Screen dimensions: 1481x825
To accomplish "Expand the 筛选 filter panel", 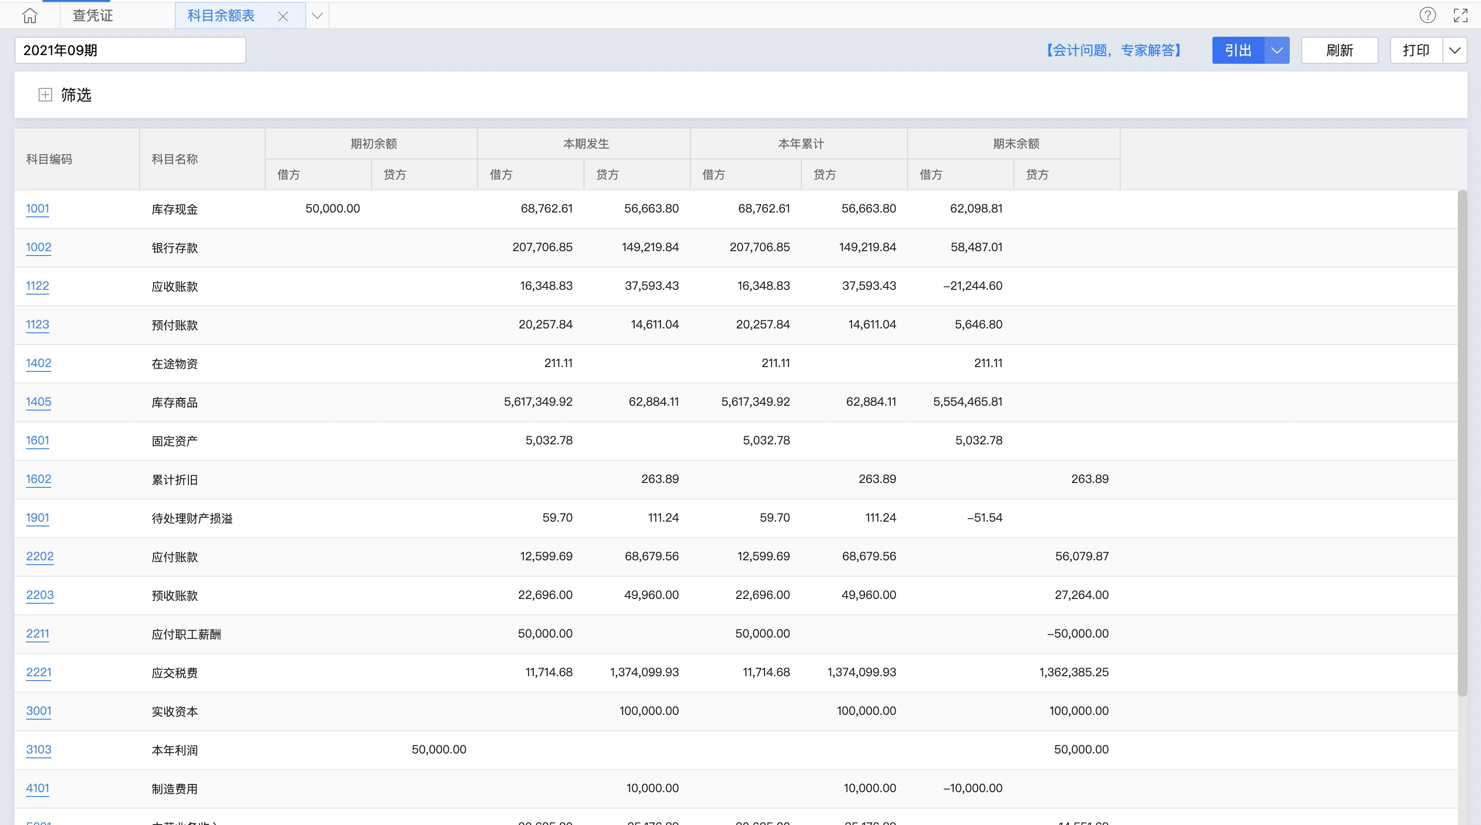I will click(x=45, y=95).
